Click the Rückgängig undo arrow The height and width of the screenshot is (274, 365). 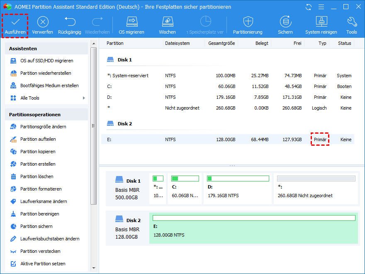click(69, 22)
